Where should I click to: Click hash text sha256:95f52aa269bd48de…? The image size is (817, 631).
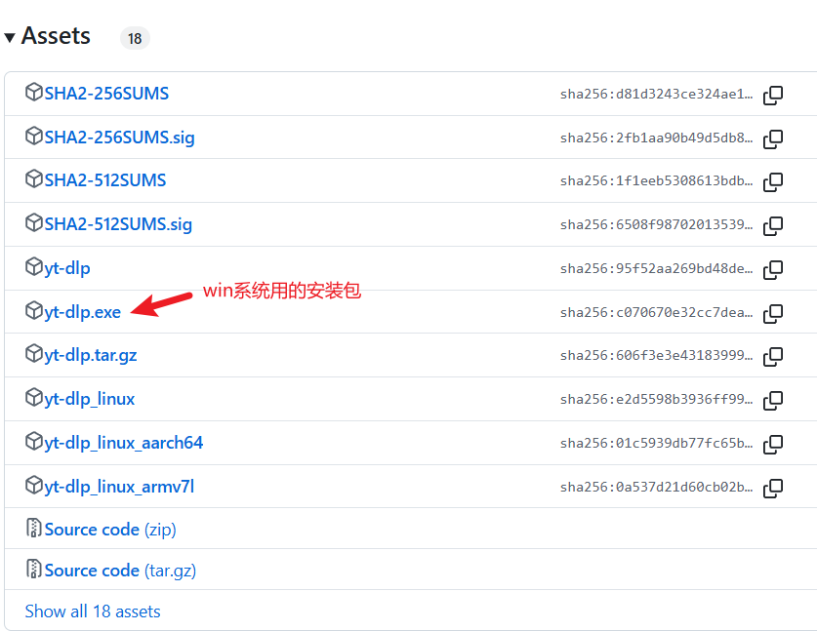[657, 268]
